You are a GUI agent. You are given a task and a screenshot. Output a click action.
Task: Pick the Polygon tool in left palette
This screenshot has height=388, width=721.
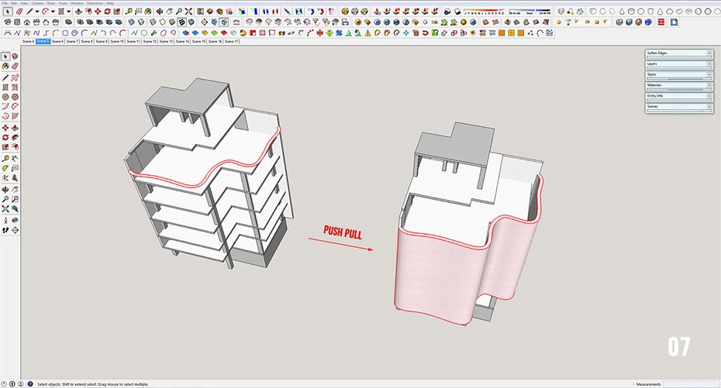15,97
